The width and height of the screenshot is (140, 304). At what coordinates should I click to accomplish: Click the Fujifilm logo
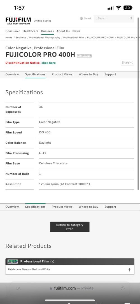pyautogui.click(x=18, y=21)
